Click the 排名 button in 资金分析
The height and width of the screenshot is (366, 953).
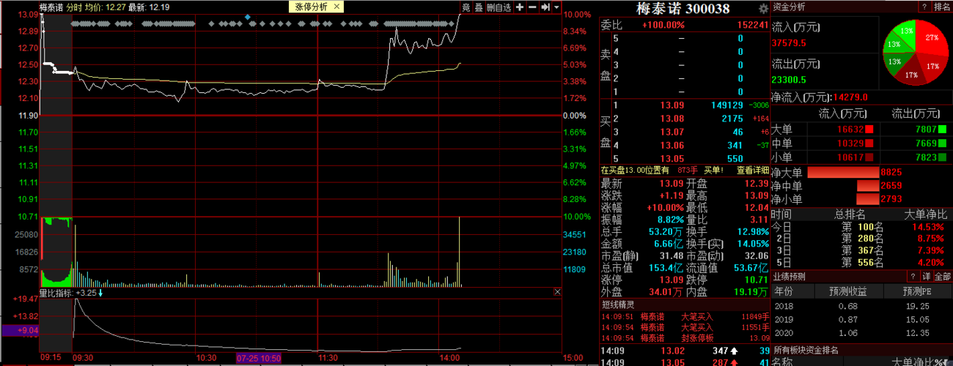tap(942, 7)
